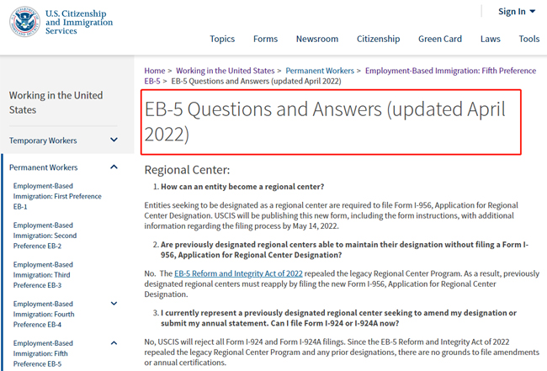Viewport: 547px width, 371px height.
Task: Open Working in the United States breadcrumb
Action: (225, 71)
